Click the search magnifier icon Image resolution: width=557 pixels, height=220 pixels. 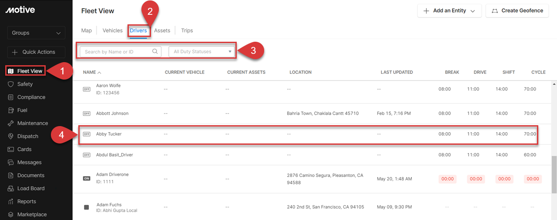pyautogui.click(x=155, y=51)
